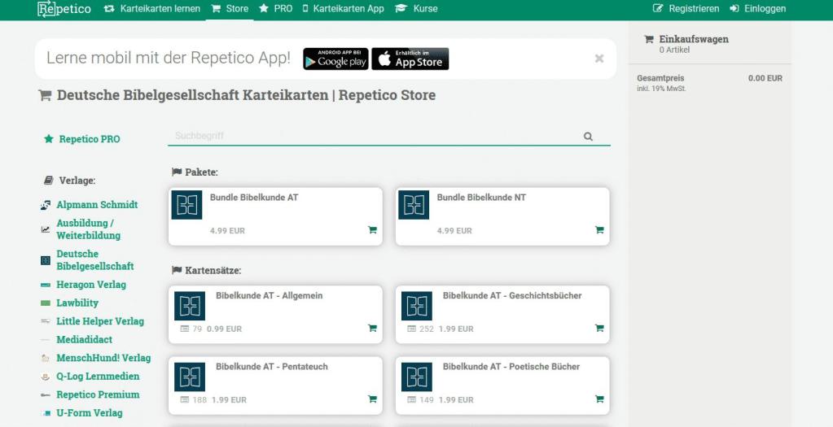Click the Registrieren link
Image resolution: width=833 pixels, height=427 pixels.
click(686, 9)
